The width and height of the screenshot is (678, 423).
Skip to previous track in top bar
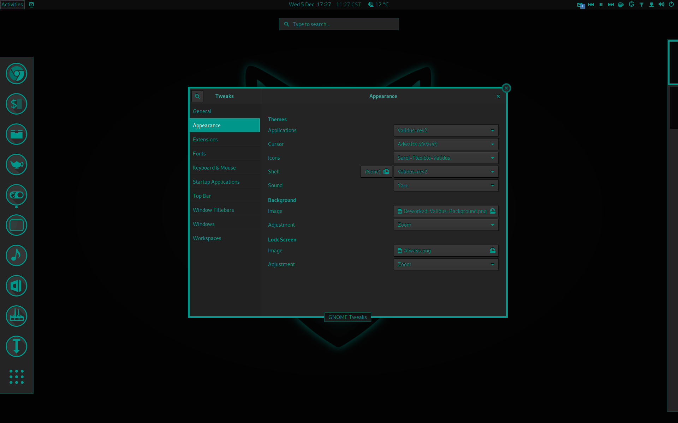pyautogui.click(x=591, y=5)
